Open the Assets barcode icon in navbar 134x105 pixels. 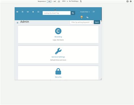point(17,12)
